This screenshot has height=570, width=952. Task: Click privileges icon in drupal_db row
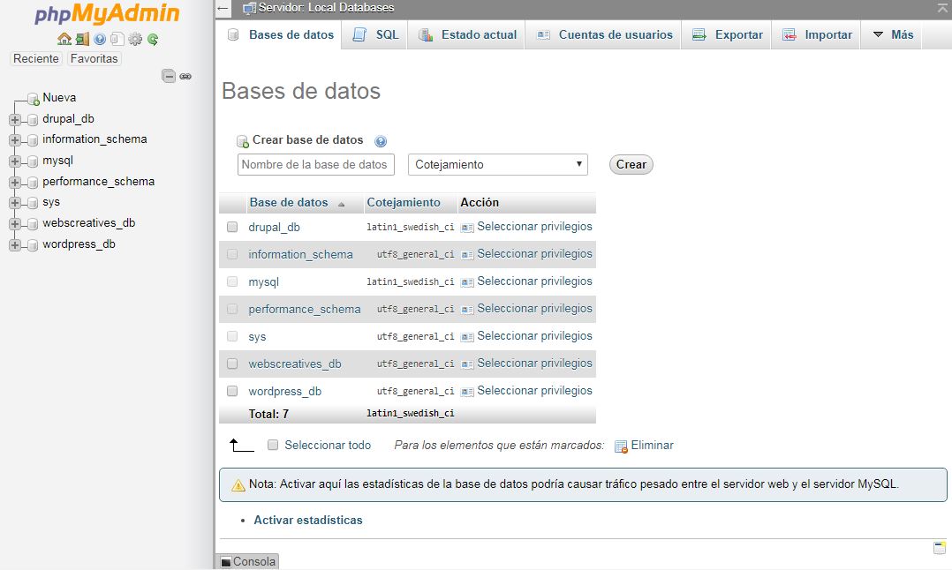point(467,228)
